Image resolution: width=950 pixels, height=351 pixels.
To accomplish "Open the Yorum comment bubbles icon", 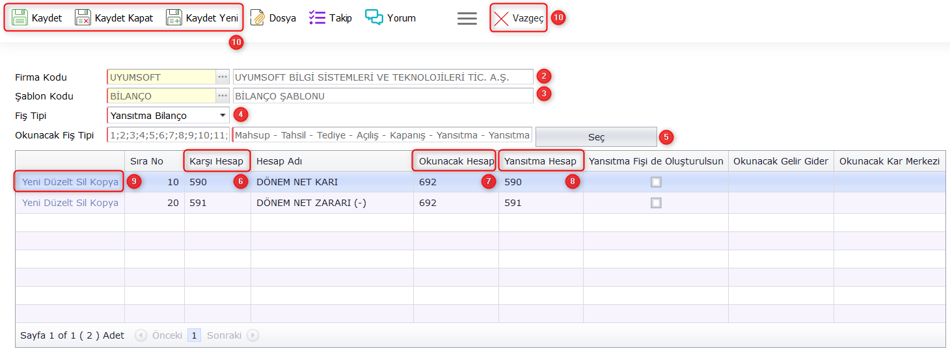I will 374,18.
